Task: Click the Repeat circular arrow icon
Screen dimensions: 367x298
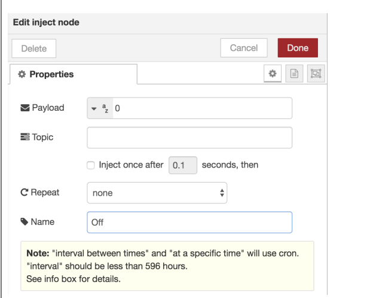Action: (25, 193)
